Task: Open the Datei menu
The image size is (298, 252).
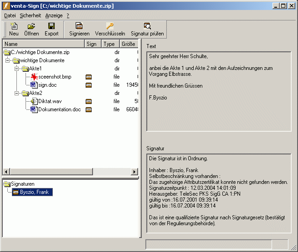Action: (x=10, y=15)
